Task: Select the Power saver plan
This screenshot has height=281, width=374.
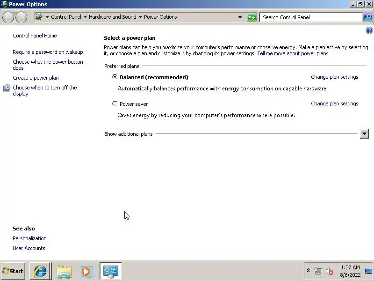Action: (x=115, y=104)
